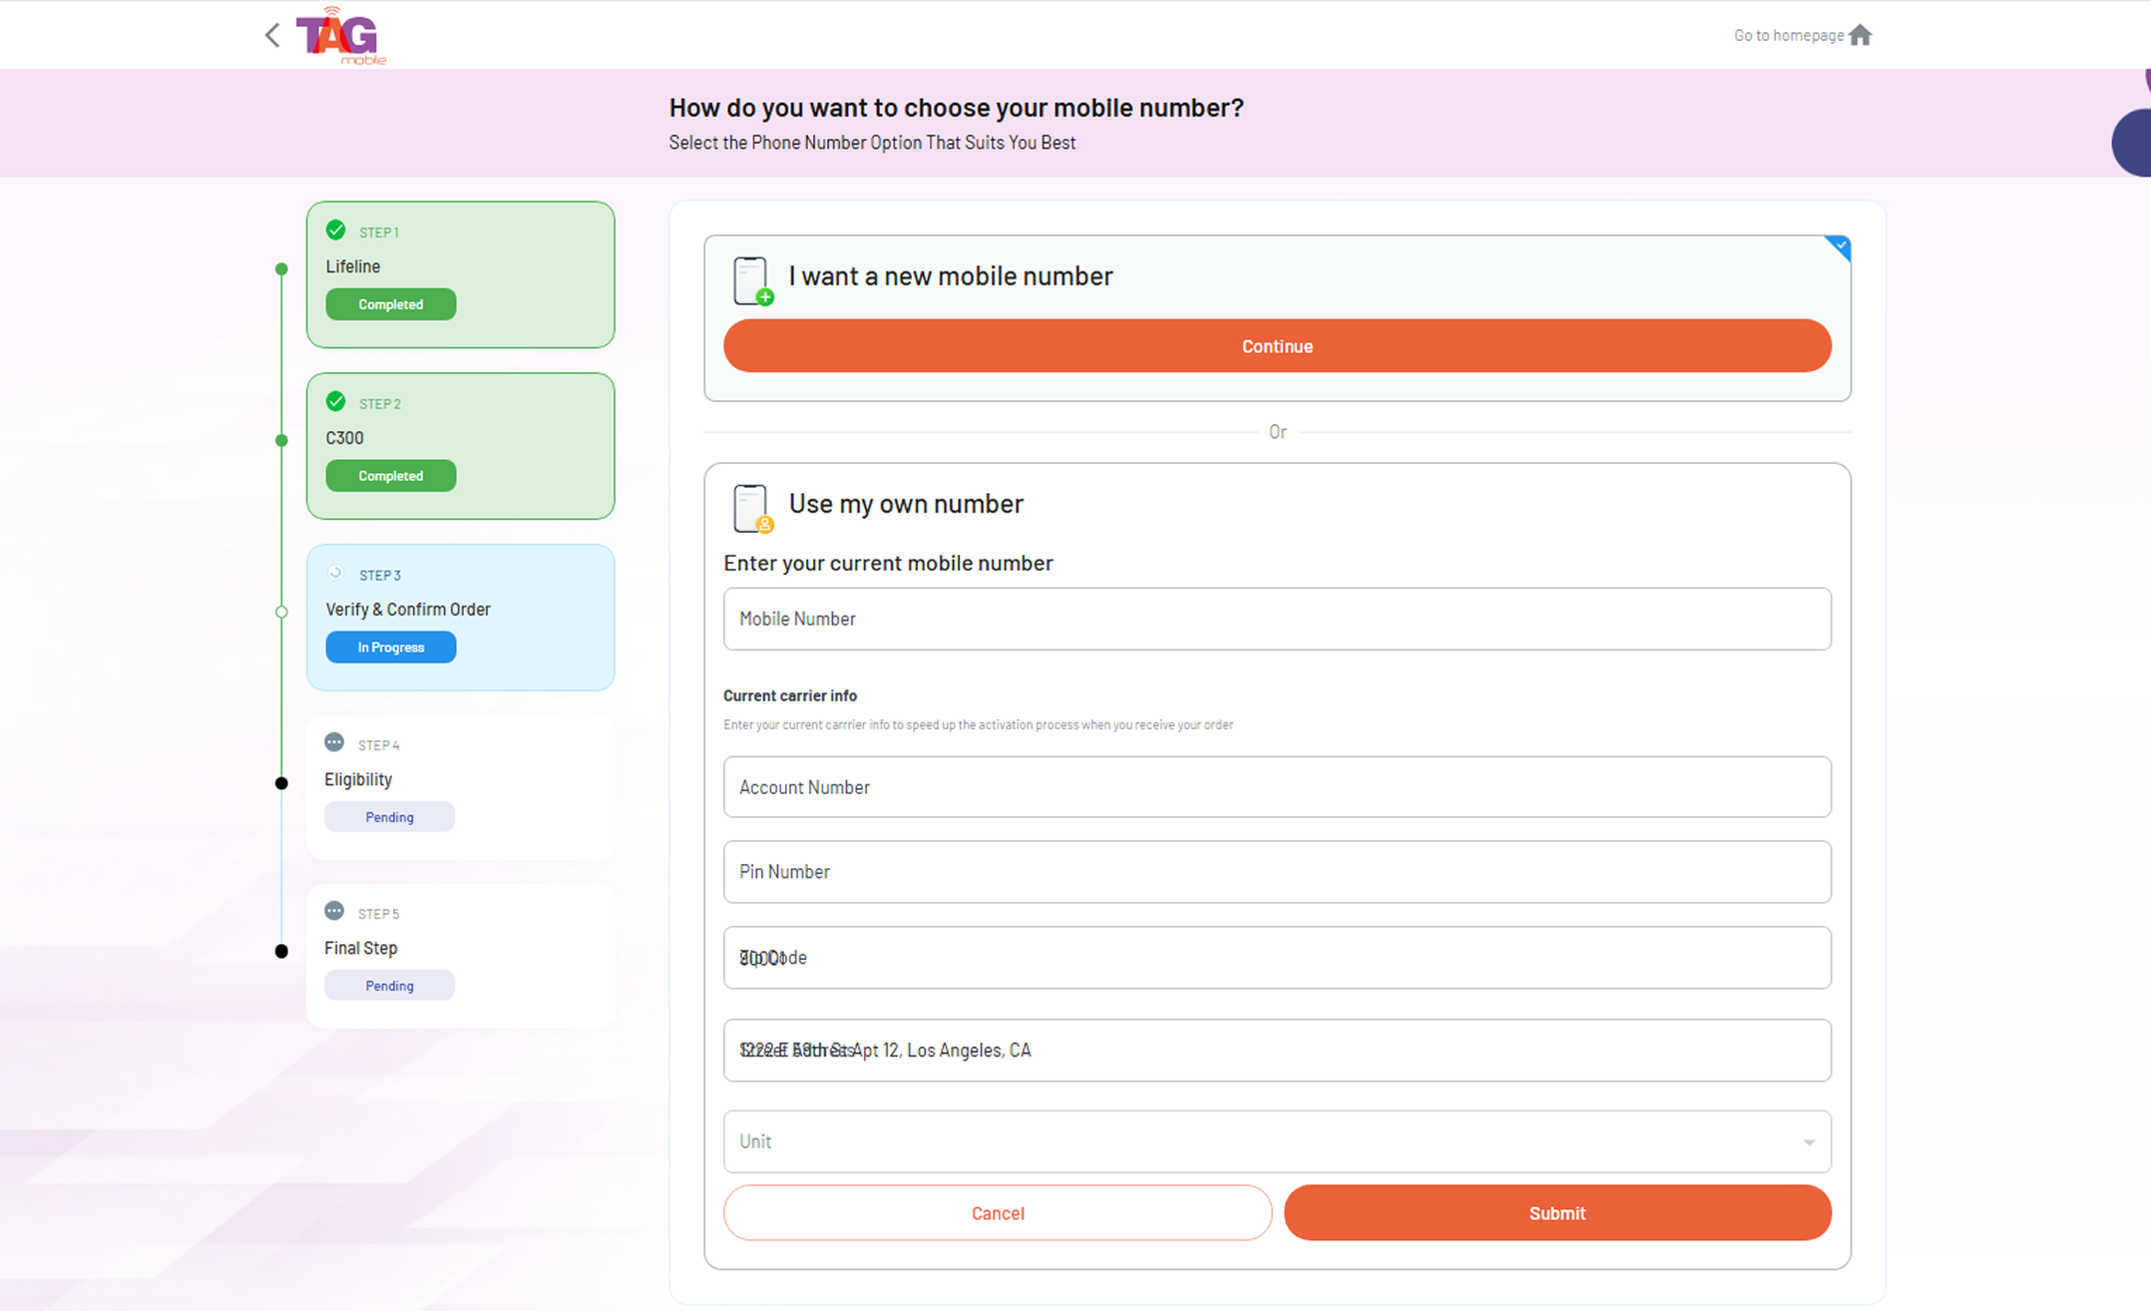
Task: Click the Use my own number phone icon
Action: pyautogui.click(x=750, y=507)
